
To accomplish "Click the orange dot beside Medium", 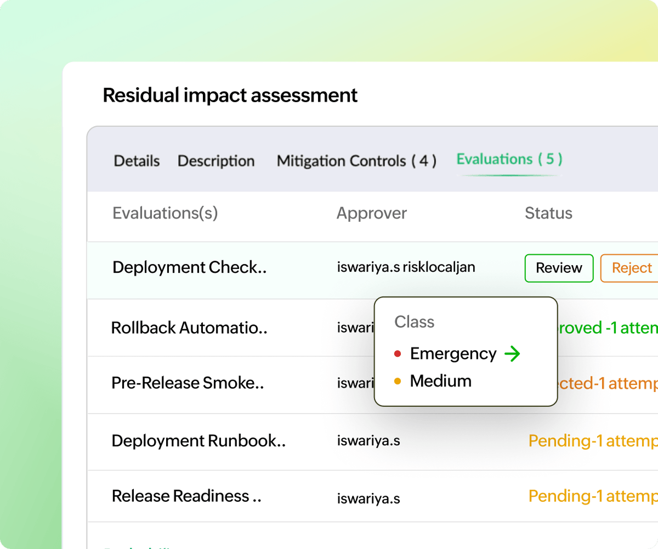I will coord(398,381).
